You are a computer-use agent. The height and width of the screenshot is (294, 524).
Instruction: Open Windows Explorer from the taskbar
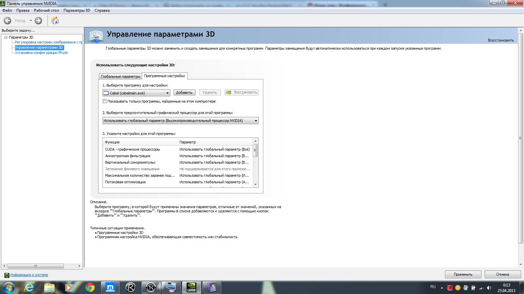[x=49, y=287]
